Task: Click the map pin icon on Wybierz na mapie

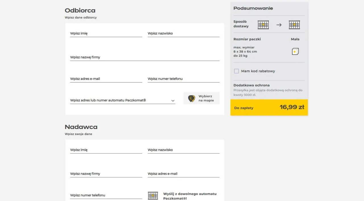Action: [x=191, y=98]
